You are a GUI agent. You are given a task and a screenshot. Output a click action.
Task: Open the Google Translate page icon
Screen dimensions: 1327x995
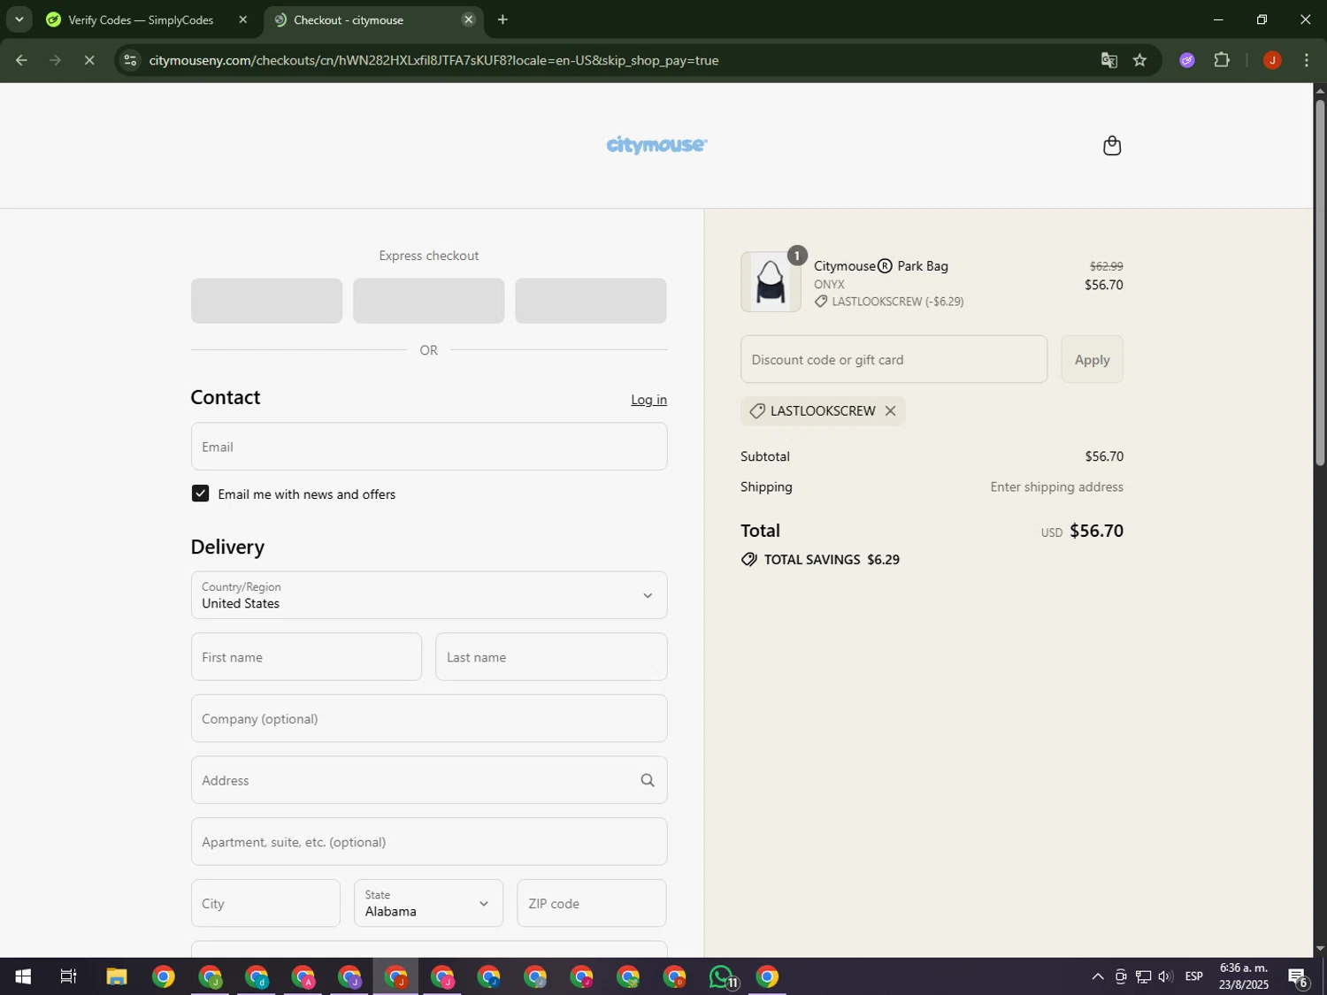pyautogui.click(x=1108, y=60)
